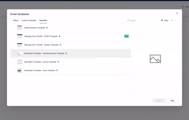Click thumbnail of Newsletter Announcements Template

pyautogui.click(x=20, y=53)
